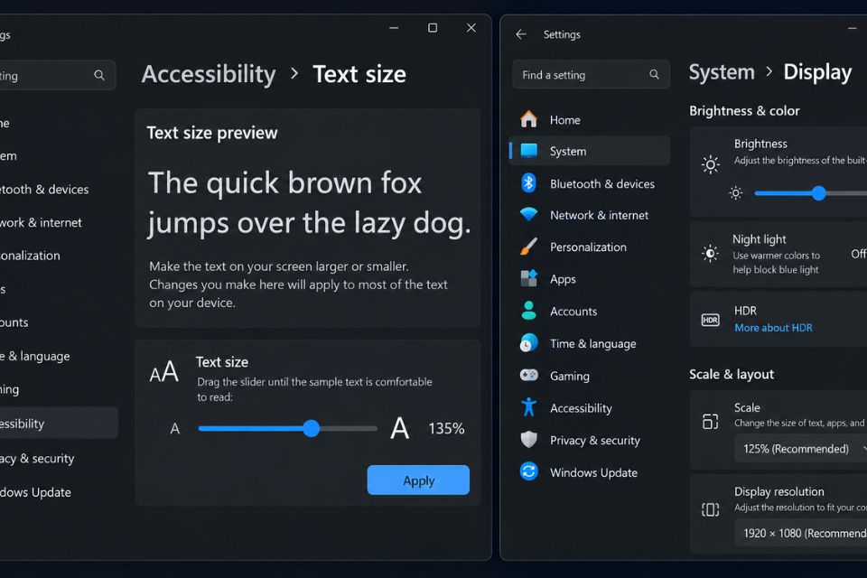Click the System monitor icon in sidebar

528,151
